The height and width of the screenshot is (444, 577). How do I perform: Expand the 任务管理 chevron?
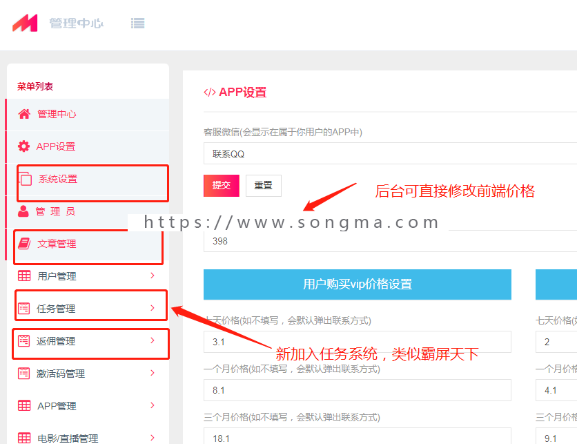click(153, 308)
